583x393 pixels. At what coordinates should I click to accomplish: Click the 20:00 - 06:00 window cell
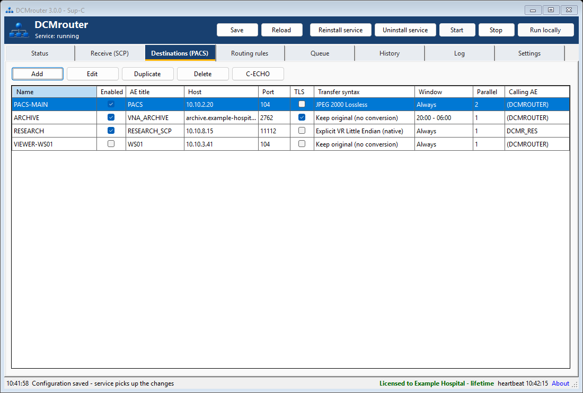click(x=444, y=117)
